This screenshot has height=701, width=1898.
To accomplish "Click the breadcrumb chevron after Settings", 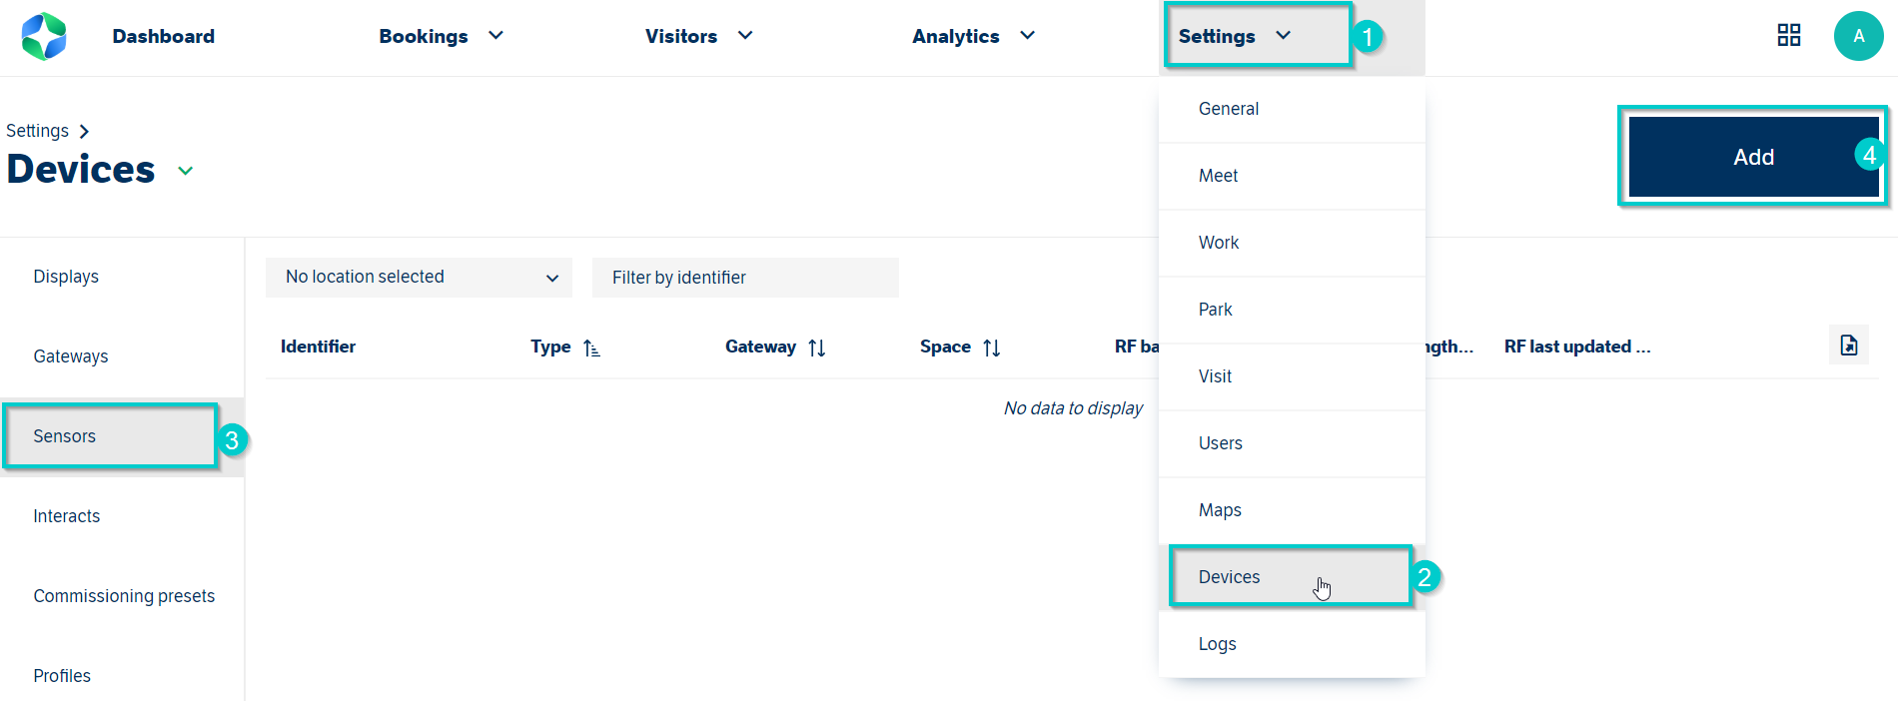I will point(84,132).
